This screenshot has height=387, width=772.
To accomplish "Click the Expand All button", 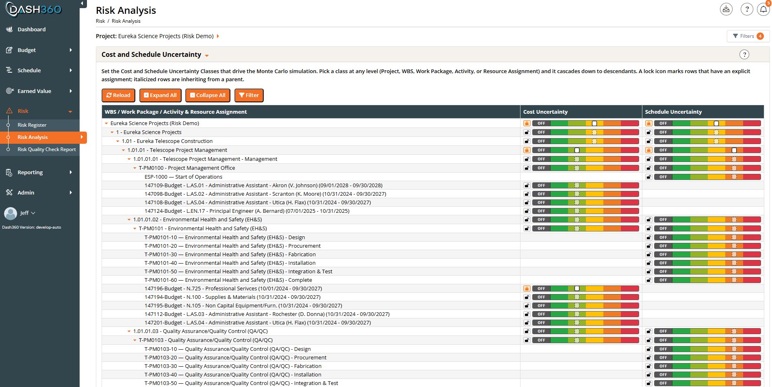I will point(160,95).
